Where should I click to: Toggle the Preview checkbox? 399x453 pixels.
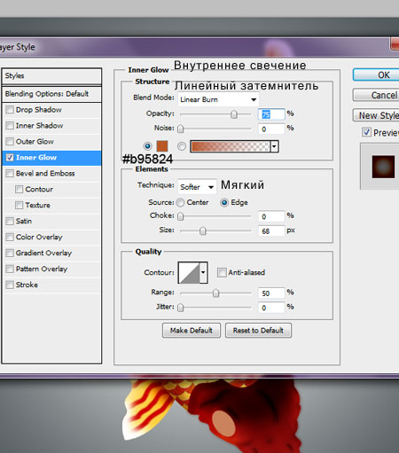366,132
